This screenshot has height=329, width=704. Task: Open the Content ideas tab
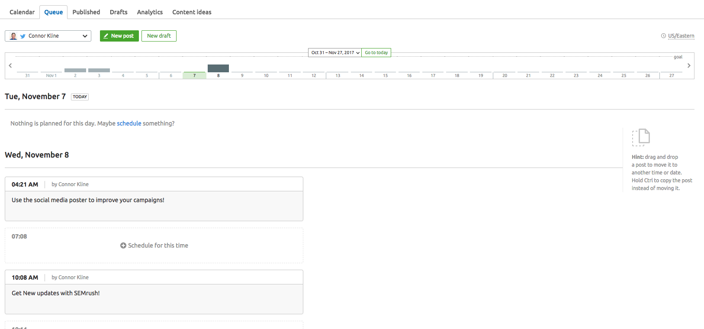[x=192, y=12]
